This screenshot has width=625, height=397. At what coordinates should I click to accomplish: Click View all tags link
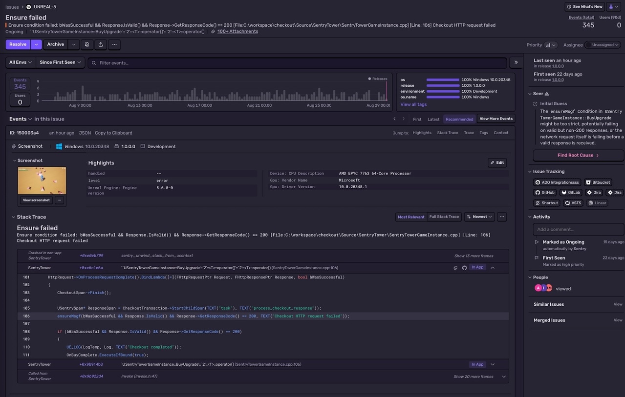pyautogui.click(x=413, y=104)
